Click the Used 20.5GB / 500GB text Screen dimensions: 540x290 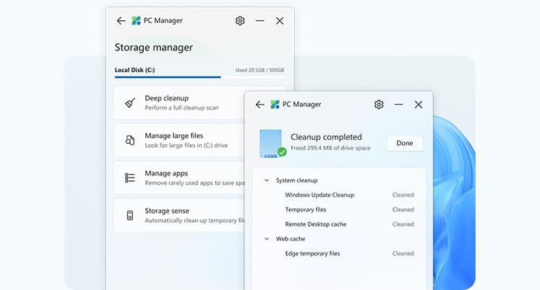[x=260, y=70]
